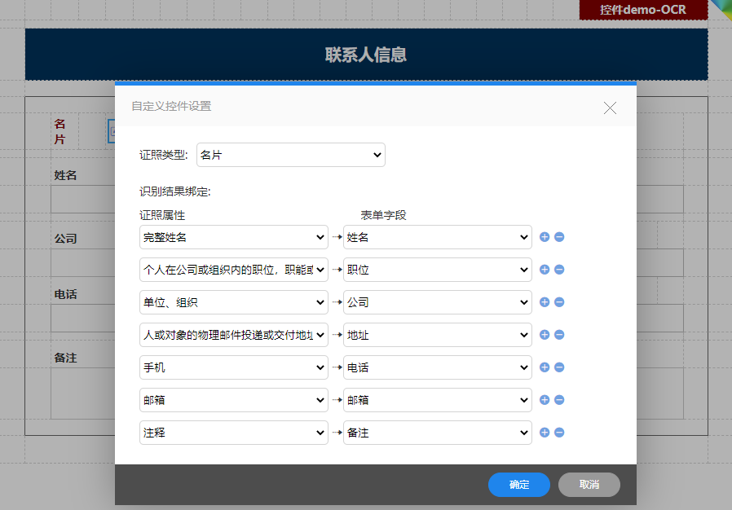Remove the 完整姓名 binding row

(559, 237)
